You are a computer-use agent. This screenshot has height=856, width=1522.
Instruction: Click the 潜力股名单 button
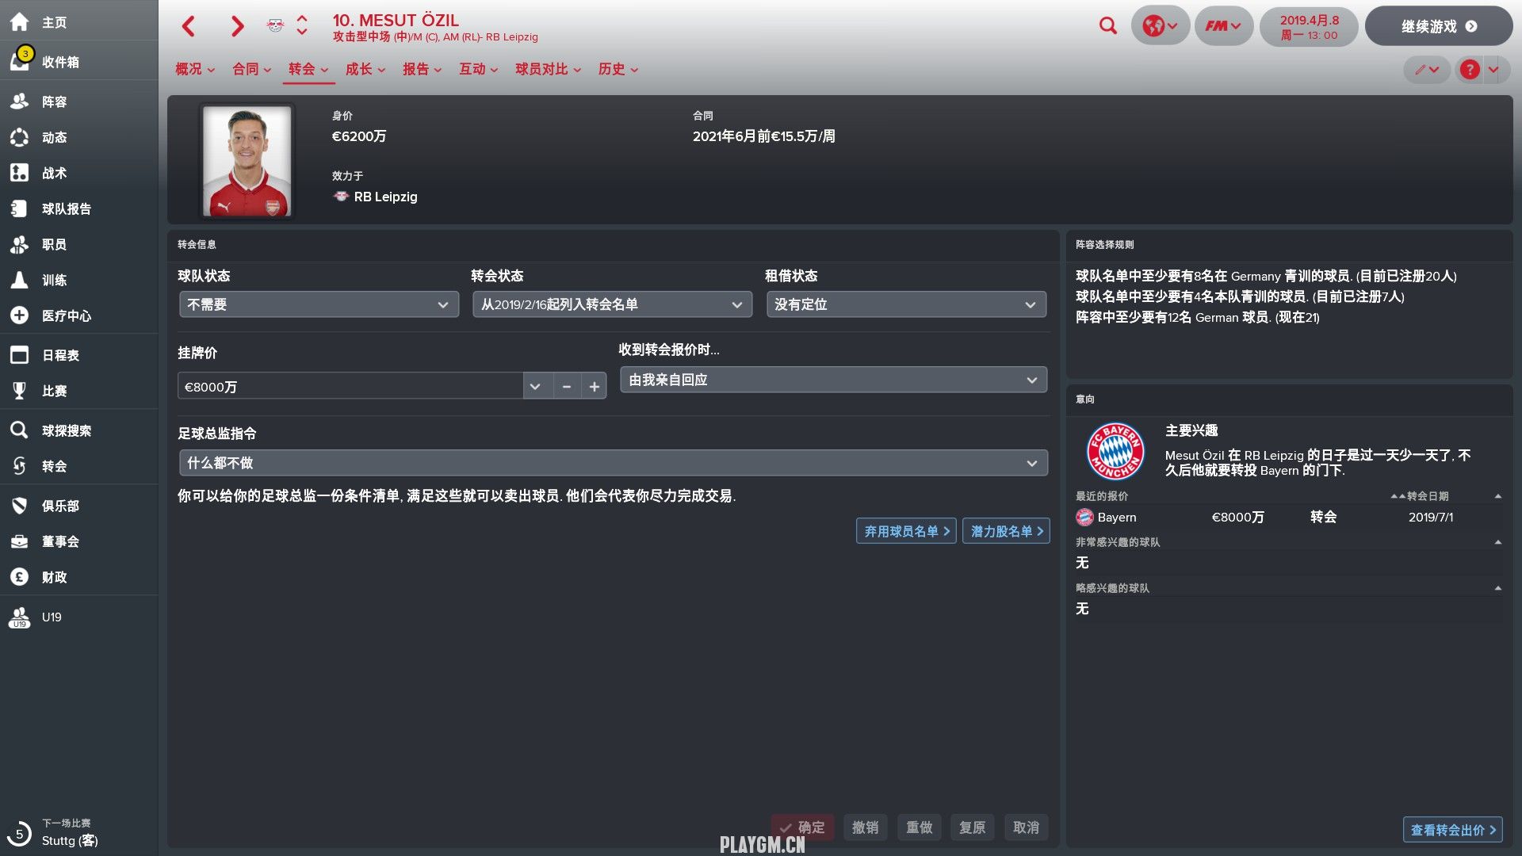(1006, 531)
